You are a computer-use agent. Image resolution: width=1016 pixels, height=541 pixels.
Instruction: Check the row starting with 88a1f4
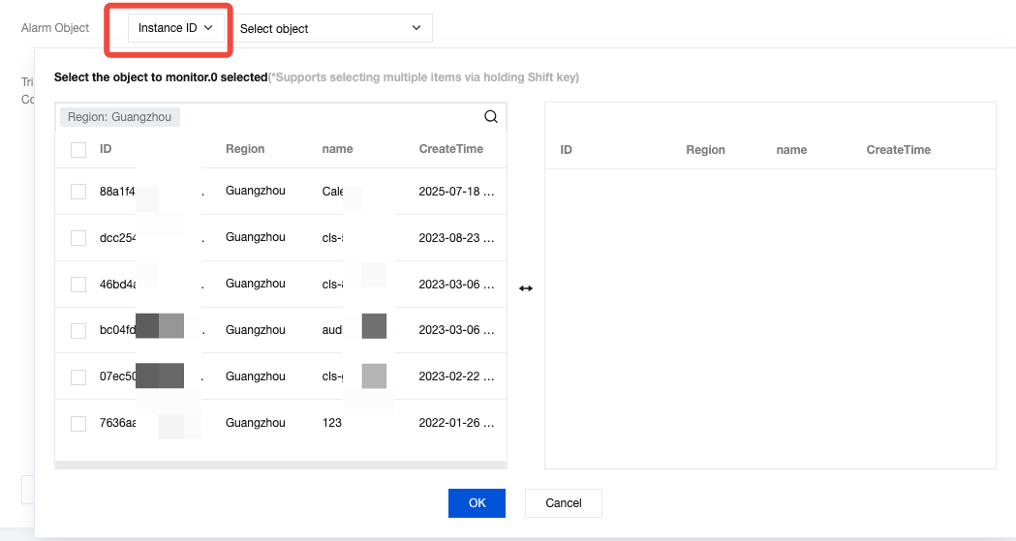78,192
